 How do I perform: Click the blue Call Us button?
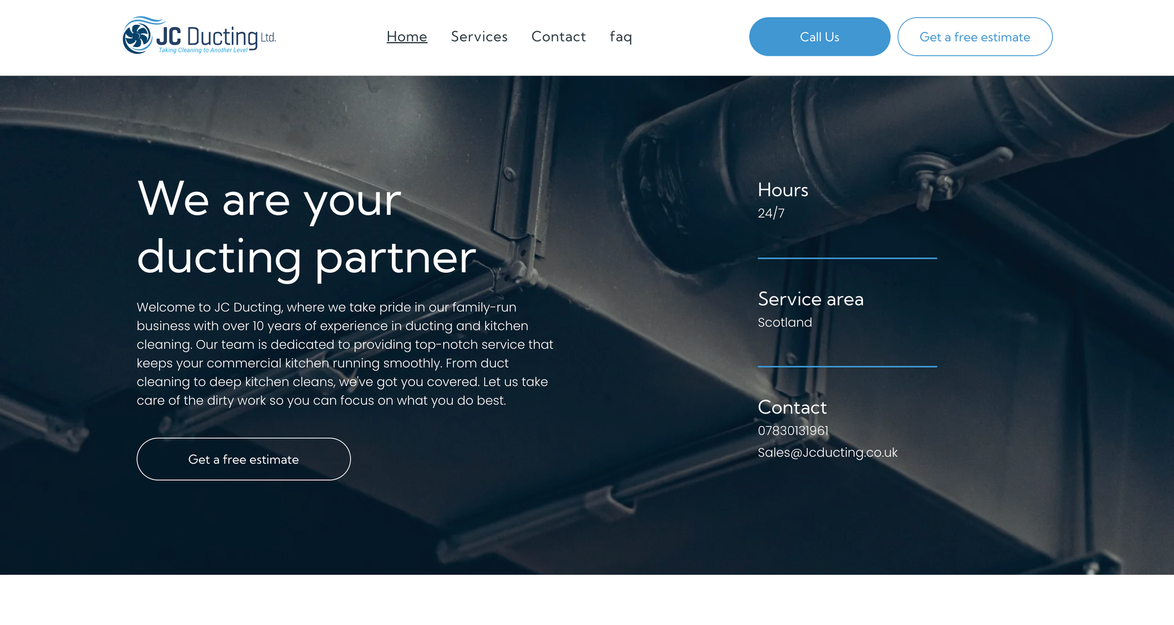(819, 37)
